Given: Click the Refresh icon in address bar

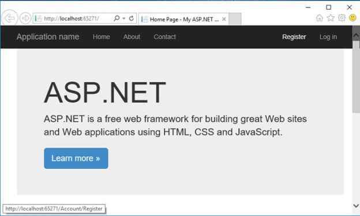Looking at the screenshot, I should coord(132,18).
